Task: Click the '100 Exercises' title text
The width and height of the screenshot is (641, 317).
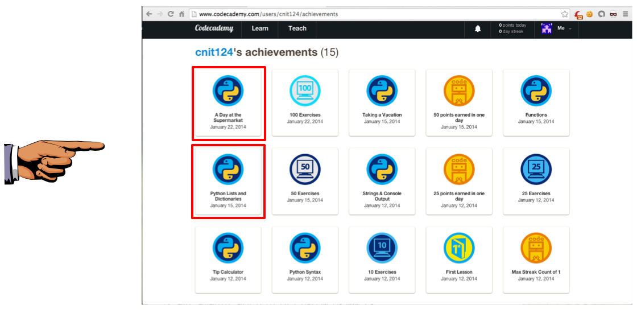Action: [x=305, y=115]
